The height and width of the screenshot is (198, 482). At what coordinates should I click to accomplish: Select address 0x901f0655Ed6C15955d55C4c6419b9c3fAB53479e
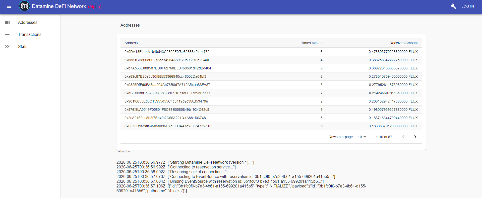pos(166,101)
